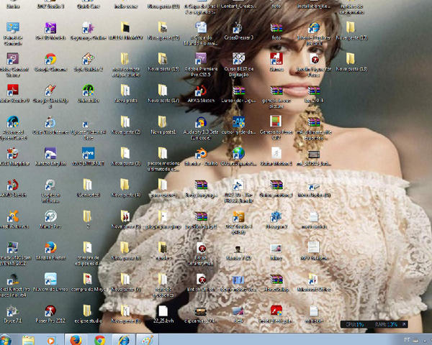Image resolution: width=432 pixels, height=345 pixels.
Task: Open Windows Explorer from the taskbar
Action: pyautogui.click(x=28, y=340)
